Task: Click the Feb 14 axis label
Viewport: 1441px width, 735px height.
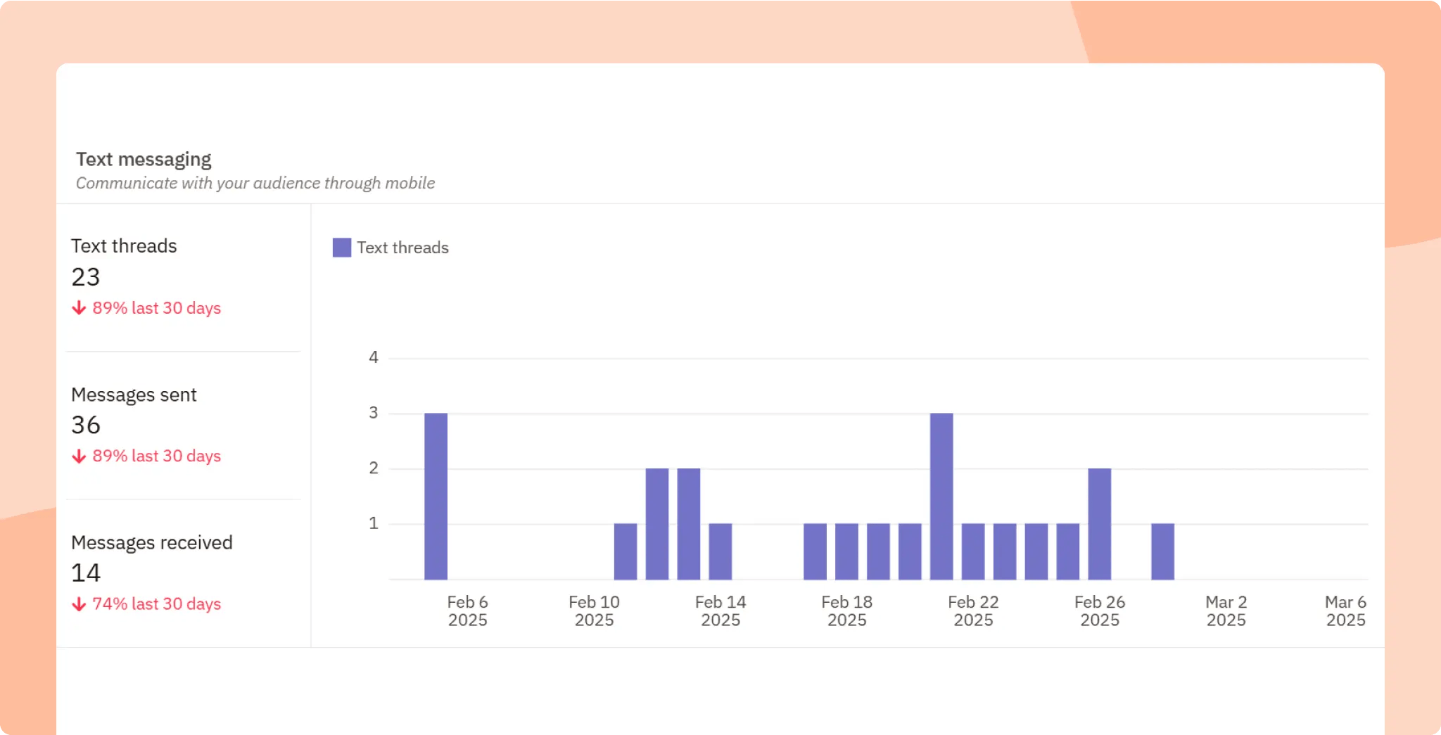Action: click(x=720, y=611)
